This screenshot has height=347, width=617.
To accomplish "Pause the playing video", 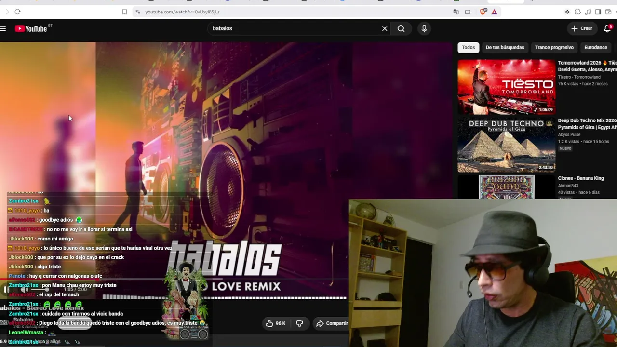I will pos(6,290).
